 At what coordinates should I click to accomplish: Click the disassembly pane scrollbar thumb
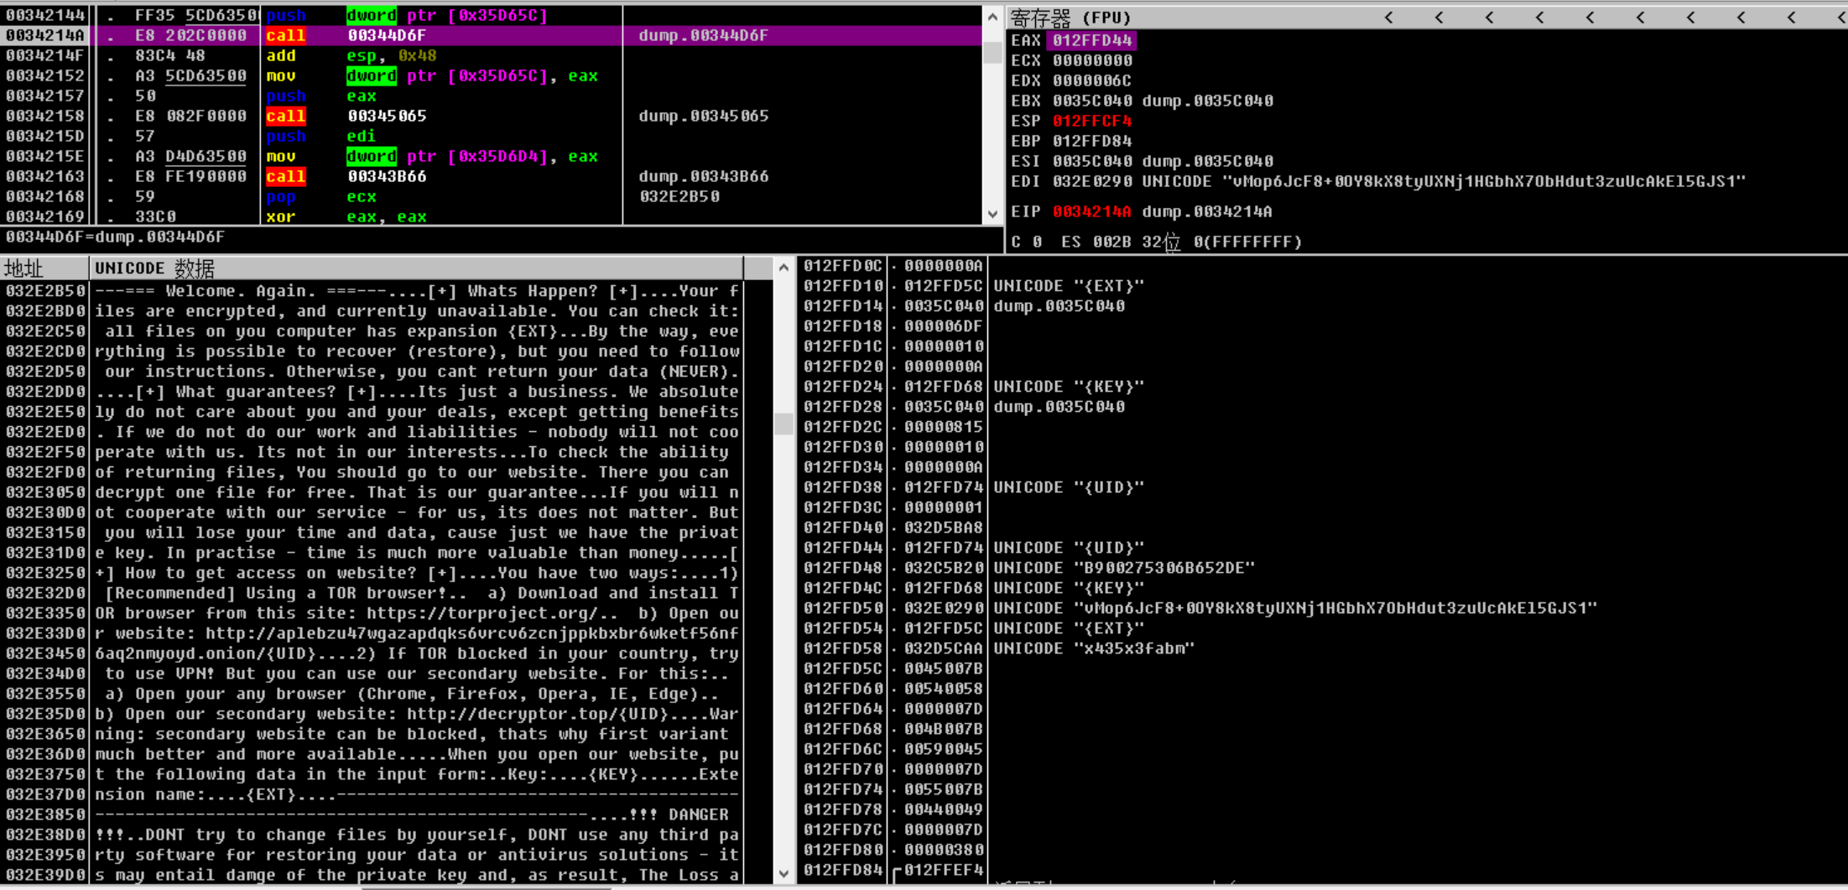[x=992, y=52]
